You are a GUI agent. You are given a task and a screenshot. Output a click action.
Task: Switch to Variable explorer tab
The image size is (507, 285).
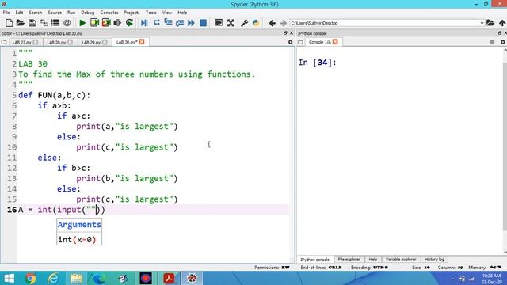pyautogui.click(x=401, y=260)
